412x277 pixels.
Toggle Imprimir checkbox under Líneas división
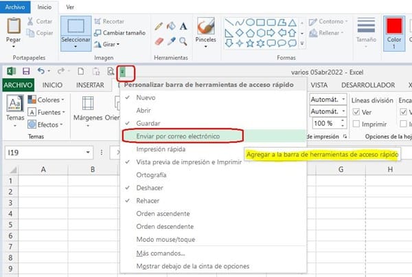tap(356, 124)
